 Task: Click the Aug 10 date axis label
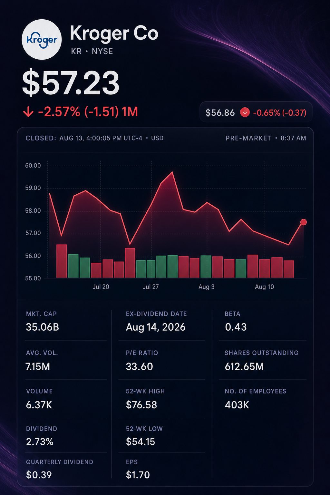click(264, 287)
